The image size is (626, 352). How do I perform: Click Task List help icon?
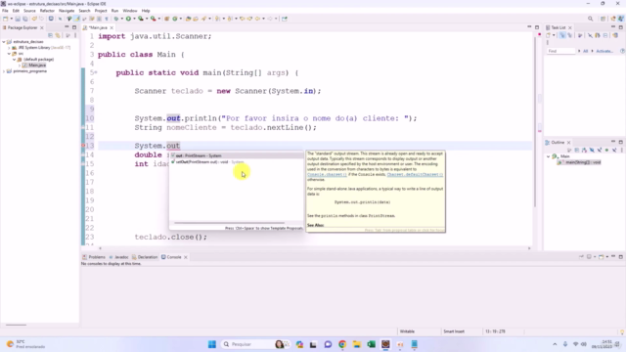point(622,51)
